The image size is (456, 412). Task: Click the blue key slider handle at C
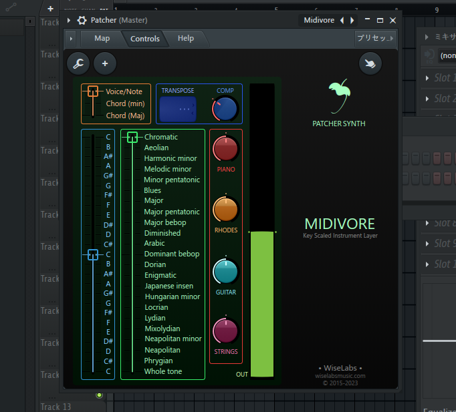pos(93,254)
